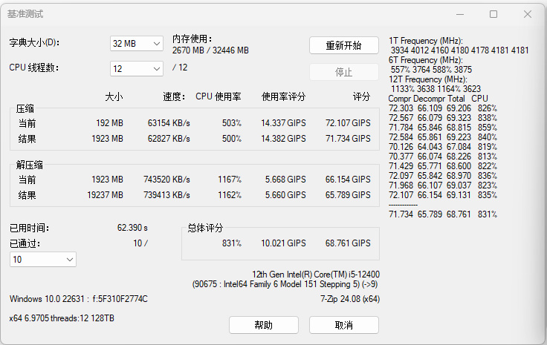Minimize the 基准测试 window
This screenshot has height=345, width=547.
tap(459, 14)
